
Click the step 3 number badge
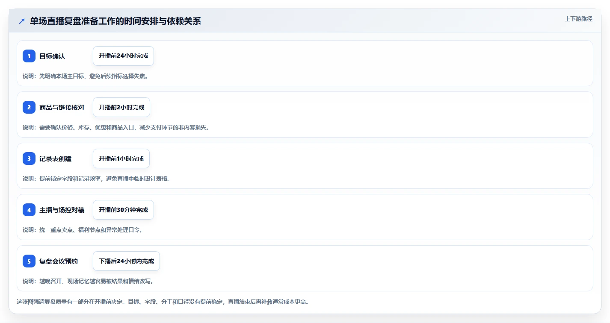[x=29, y=159]
